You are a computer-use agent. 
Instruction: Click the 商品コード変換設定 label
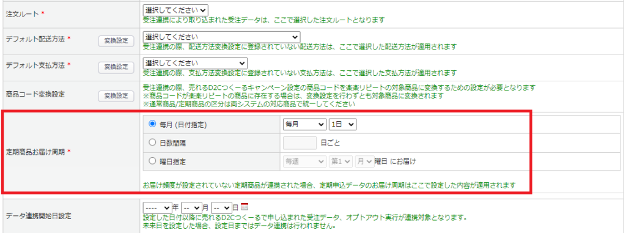tap(35, 94)
